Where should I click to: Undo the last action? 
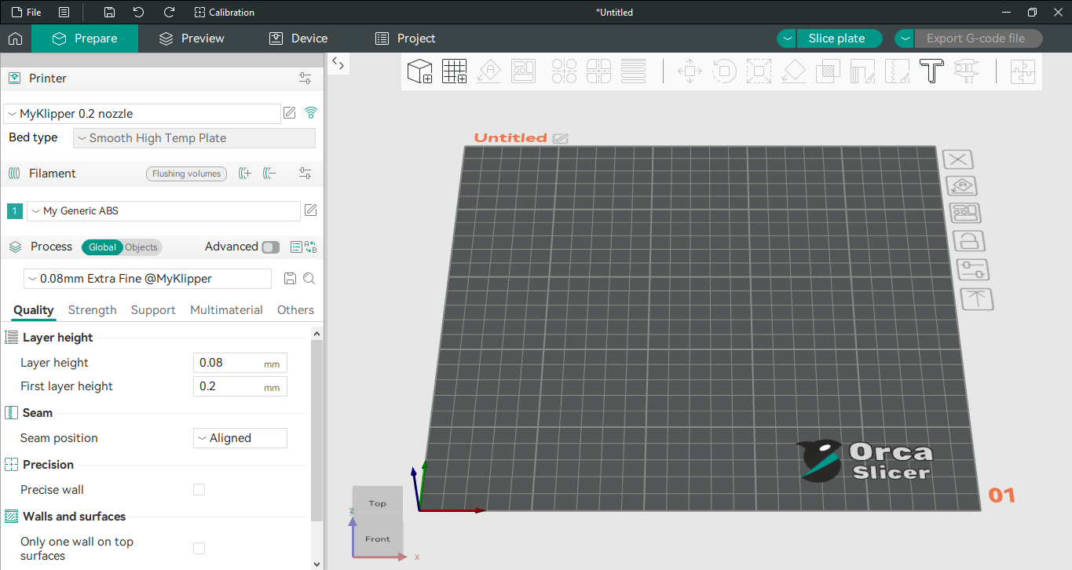pyautogui.click(x=139, y=13)
